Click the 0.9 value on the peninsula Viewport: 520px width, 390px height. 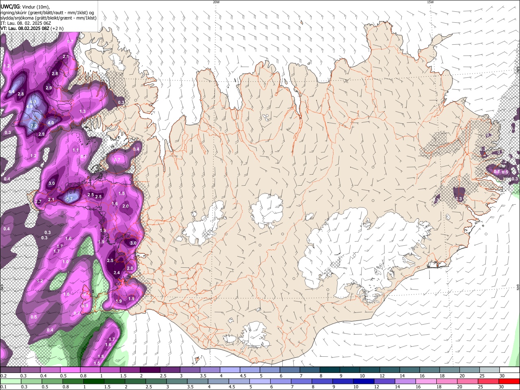pos(85,305)
